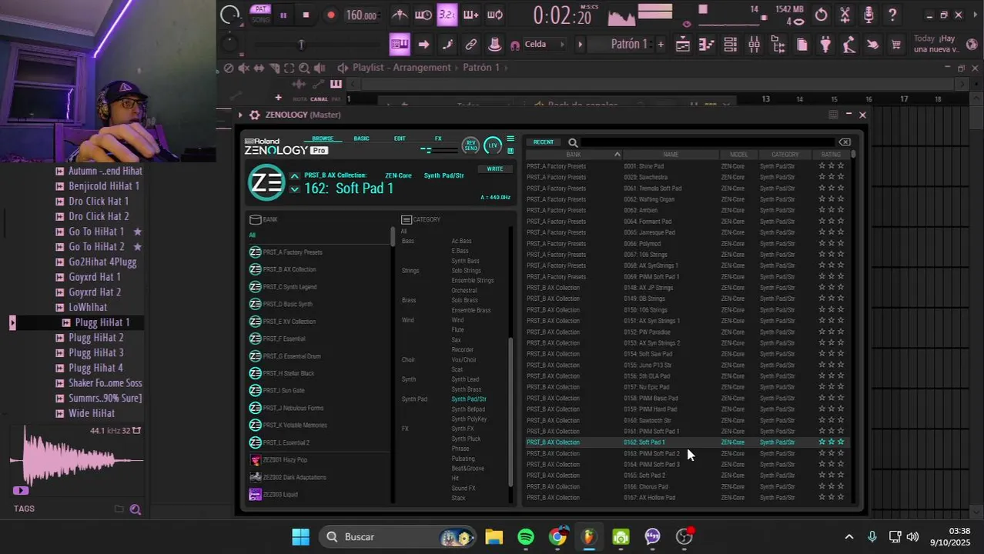Clear the preset search with backspace icon
984x554 pixels.
click(845, 142)
